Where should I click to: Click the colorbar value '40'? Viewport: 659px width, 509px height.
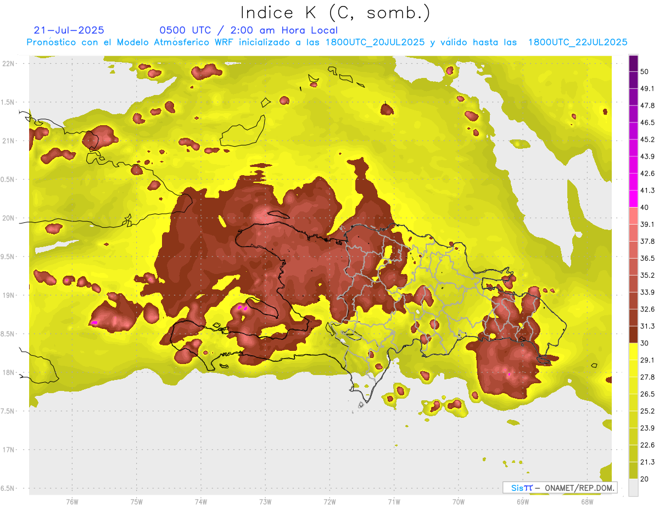click(x=645, y=208)
